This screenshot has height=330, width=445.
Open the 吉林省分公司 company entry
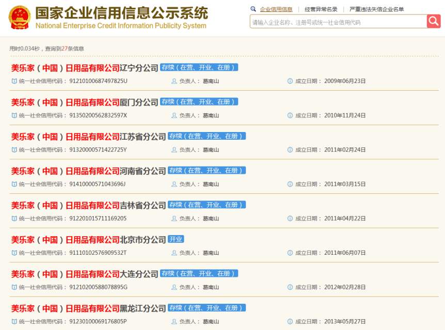coord(88,205)
